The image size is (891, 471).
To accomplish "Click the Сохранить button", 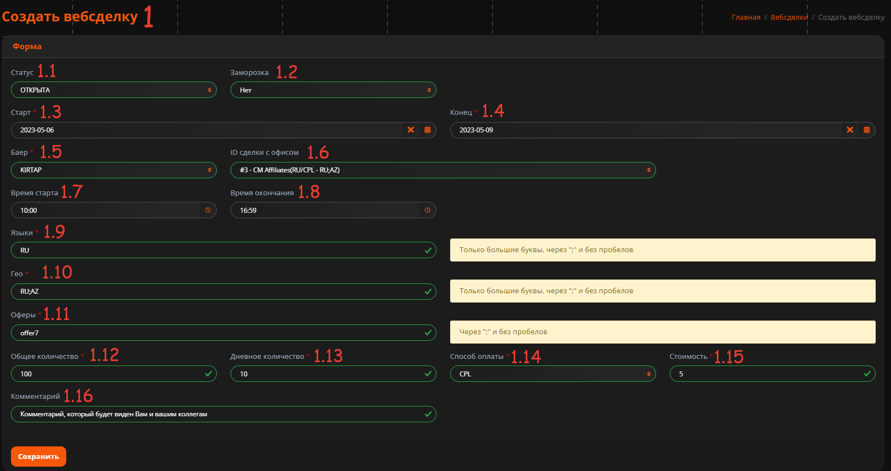I will [38, 456].
